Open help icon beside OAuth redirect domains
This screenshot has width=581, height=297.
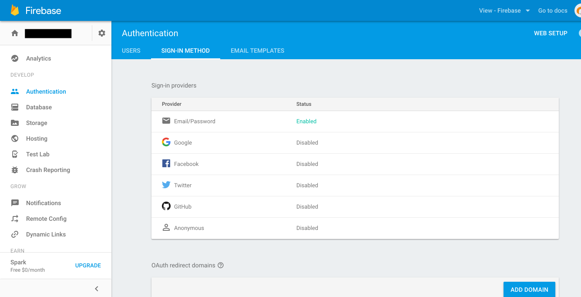pos(221,265)
